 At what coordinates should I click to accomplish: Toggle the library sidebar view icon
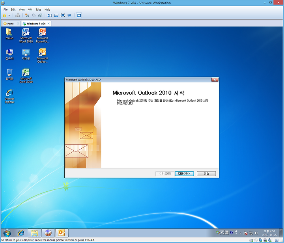click(x=49, y=15)
